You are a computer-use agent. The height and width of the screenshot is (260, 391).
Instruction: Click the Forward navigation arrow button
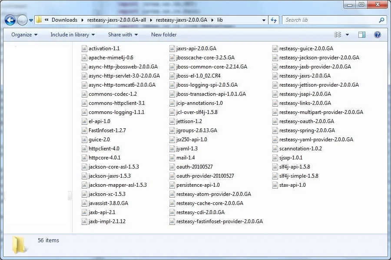(x=22, y=20)
